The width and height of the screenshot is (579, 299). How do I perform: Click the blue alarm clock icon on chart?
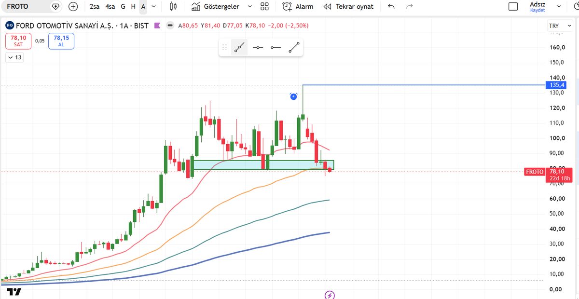[293, 96]
